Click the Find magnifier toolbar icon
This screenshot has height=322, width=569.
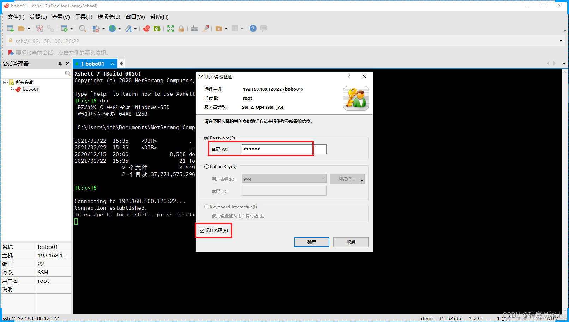click(83, 29)
